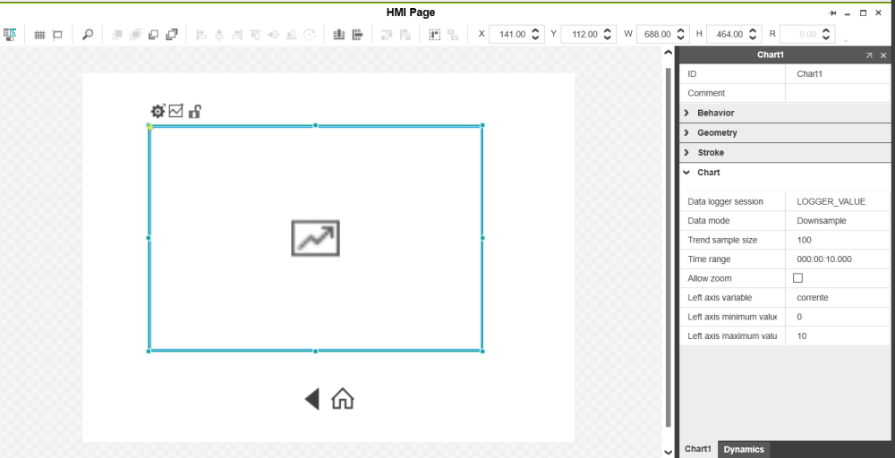Expand the Geometry section
This screenshot has height=458, width=895.
(686, 133)
